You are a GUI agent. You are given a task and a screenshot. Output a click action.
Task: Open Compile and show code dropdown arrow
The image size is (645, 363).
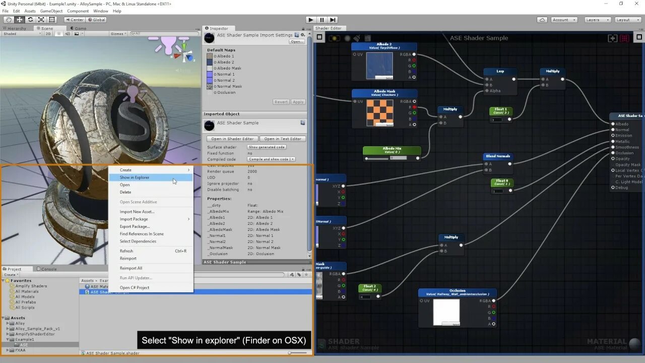pos(293,159)
